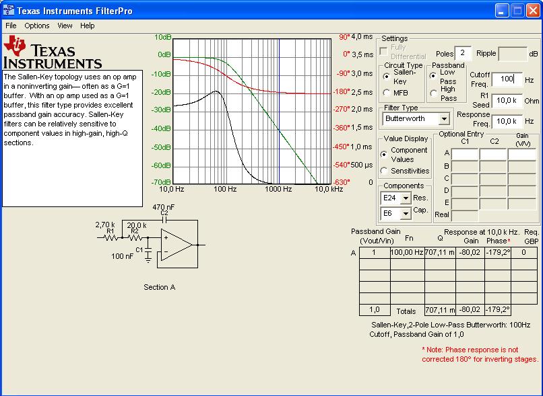Select the MFB circuit type
543x396 pixels.
(387, 92)
